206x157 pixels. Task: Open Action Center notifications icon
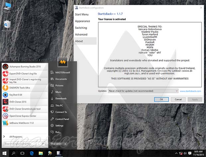[x=190, y=153]
